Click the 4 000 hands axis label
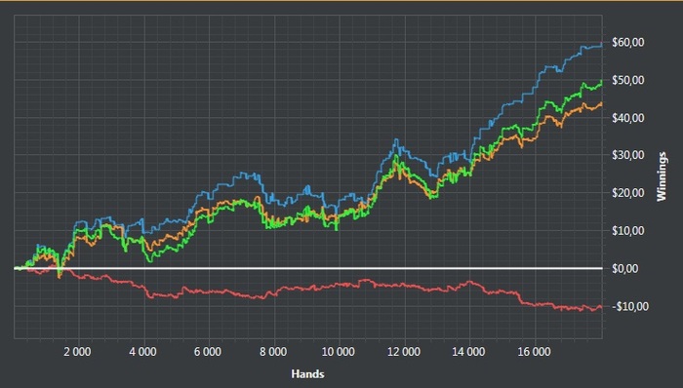This screenshot has height=388, width=683. (142, 351)
